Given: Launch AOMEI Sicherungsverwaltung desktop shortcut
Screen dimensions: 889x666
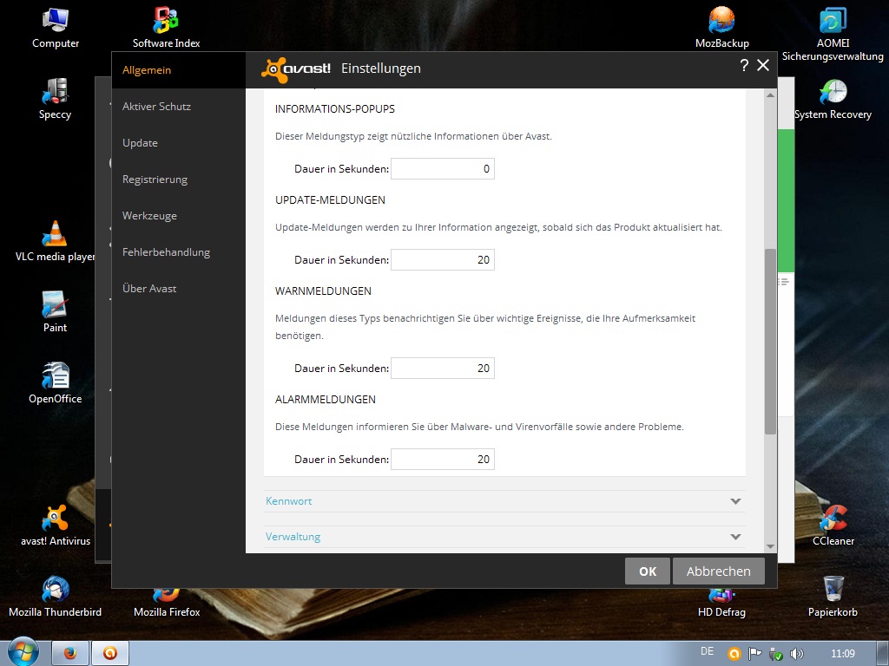Looking at the screenshot, I should tap(833, 34).
